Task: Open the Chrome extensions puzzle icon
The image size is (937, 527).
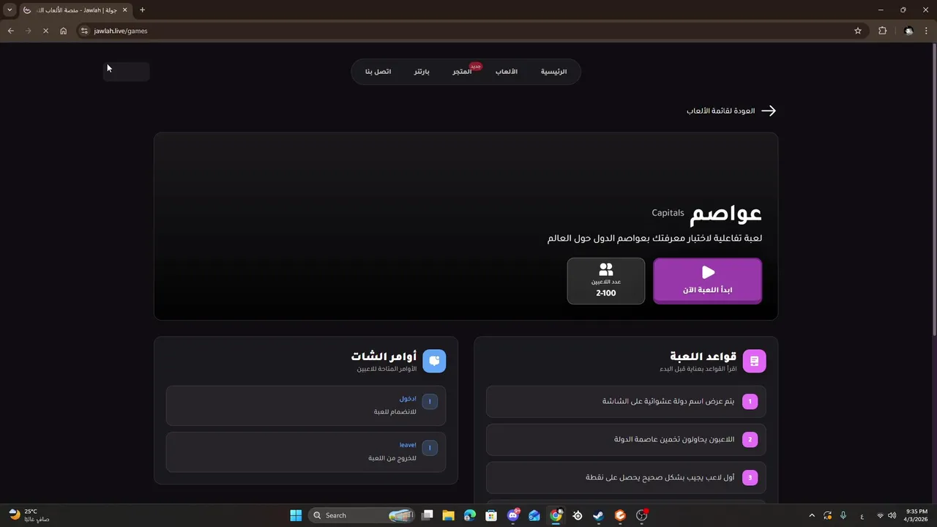Action: [882, 31]
